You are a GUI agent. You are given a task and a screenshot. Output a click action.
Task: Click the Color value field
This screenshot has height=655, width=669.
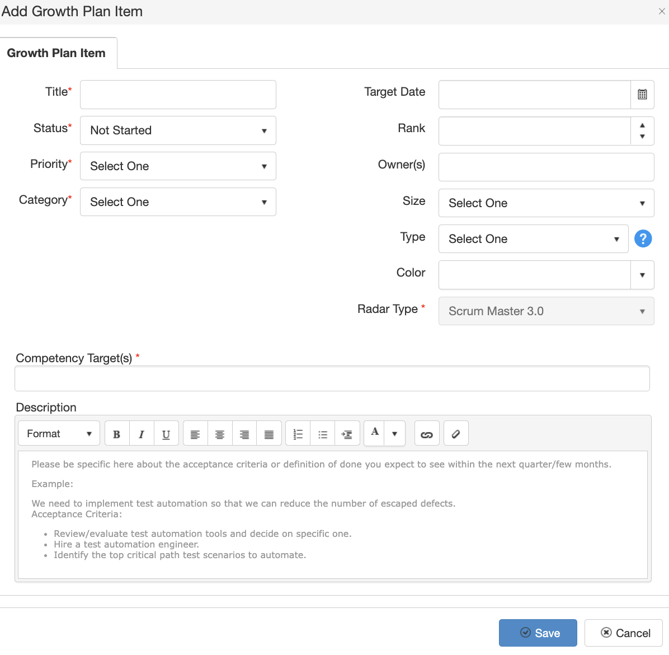tap(535, 275)
